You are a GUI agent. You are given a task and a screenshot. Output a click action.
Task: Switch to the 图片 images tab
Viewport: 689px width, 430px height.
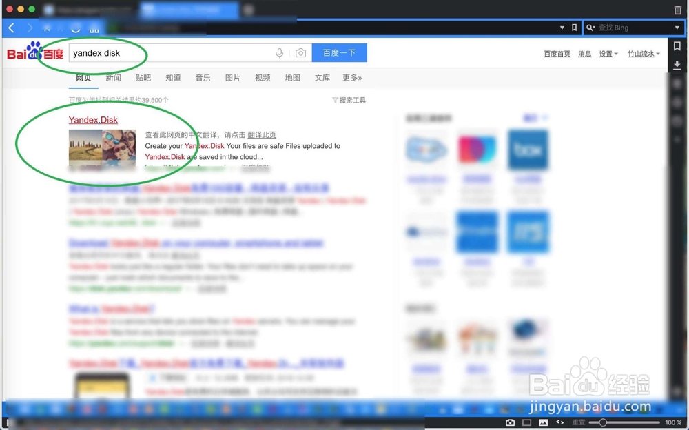coord(233,78)
